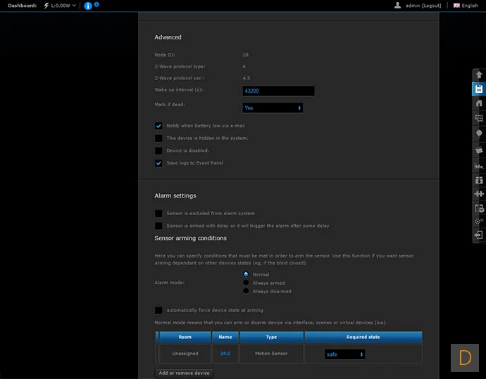The image size is (486, 379).
Task: Select Always disarmed alarm mode
Action: pyautogui.click(x=246, y=291)
